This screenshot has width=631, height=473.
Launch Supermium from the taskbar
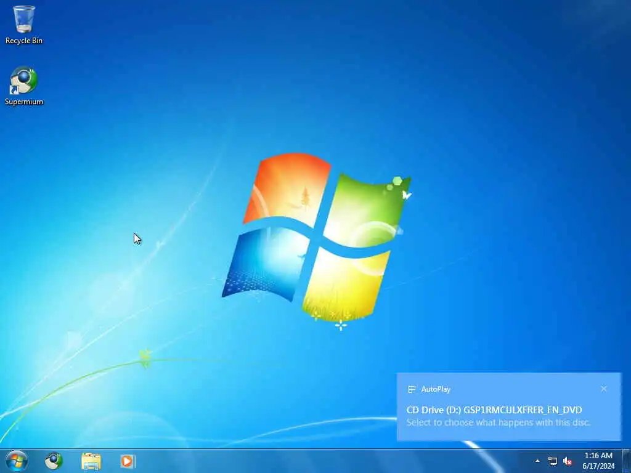(54, 461)
